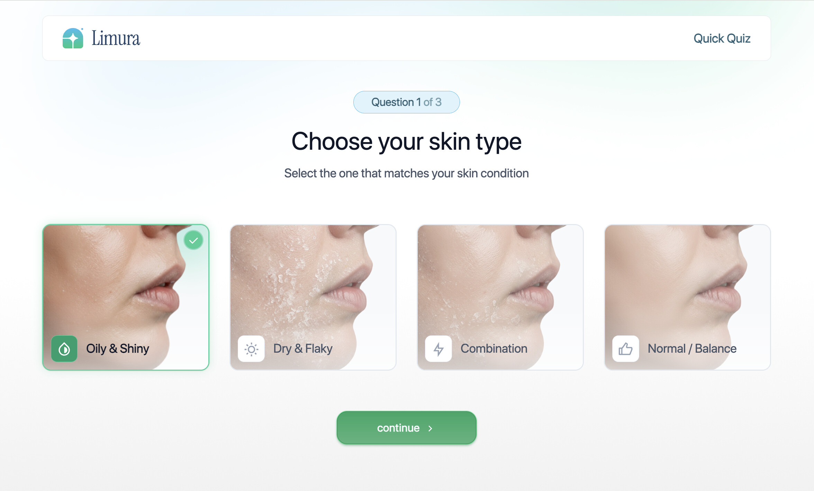
Task: Click the Question 1 of 3 progress pill
Action: pos(407,102)
